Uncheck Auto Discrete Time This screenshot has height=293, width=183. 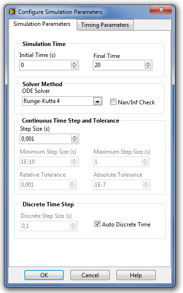(x=97, y=224)
